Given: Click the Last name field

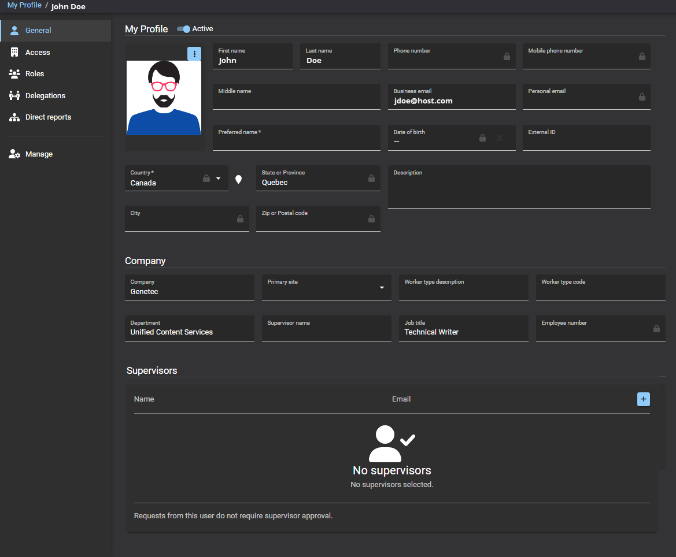Looking at the screenshot, I should tap(340, 56).
